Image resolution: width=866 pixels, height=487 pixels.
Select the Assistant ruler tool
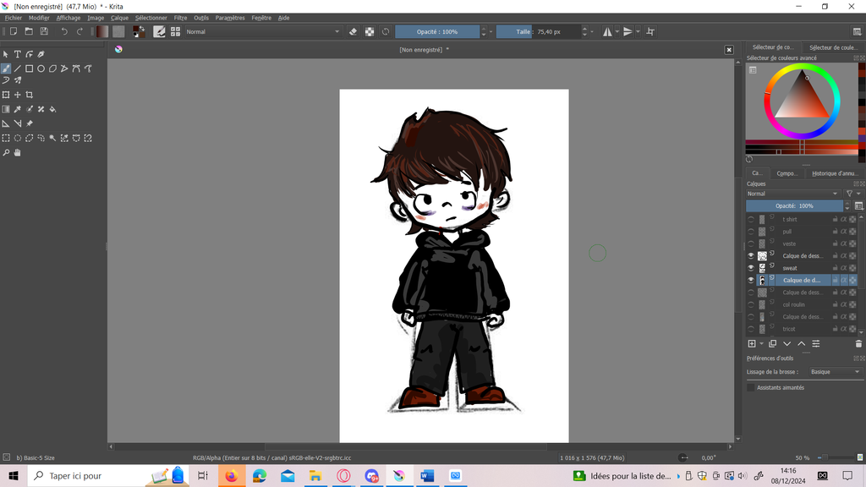pos(6,123)
